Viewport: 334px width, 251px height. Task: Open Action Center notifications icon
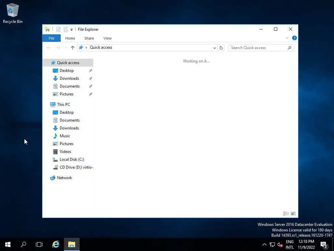pos(324,244)
